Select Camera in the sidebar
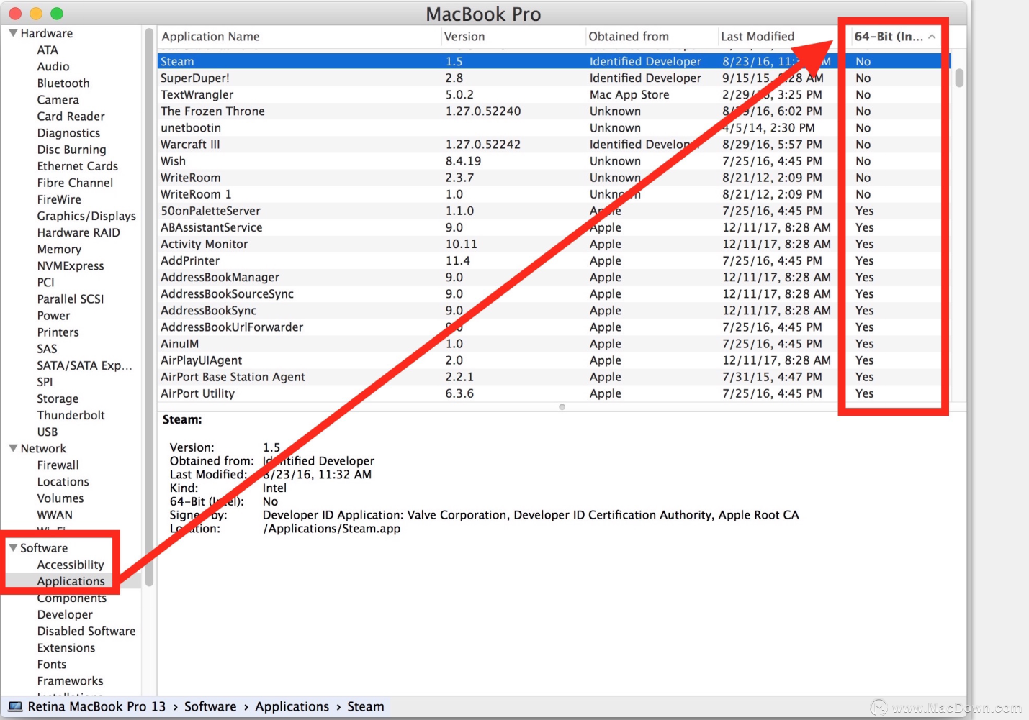Image resolution: width=1029 pixels, height=720 pixels. pos(58,99)
